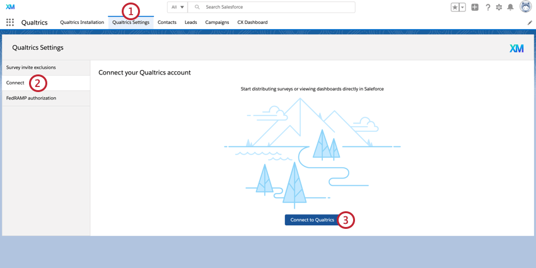The image size is (536, 268).
Task: Open the Contacts tab
Action: (x=167, y=22)
